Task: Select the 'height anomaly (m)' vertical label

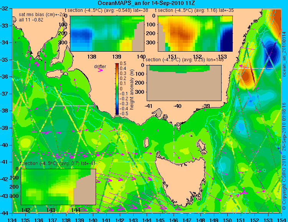Action: (132, 90)
